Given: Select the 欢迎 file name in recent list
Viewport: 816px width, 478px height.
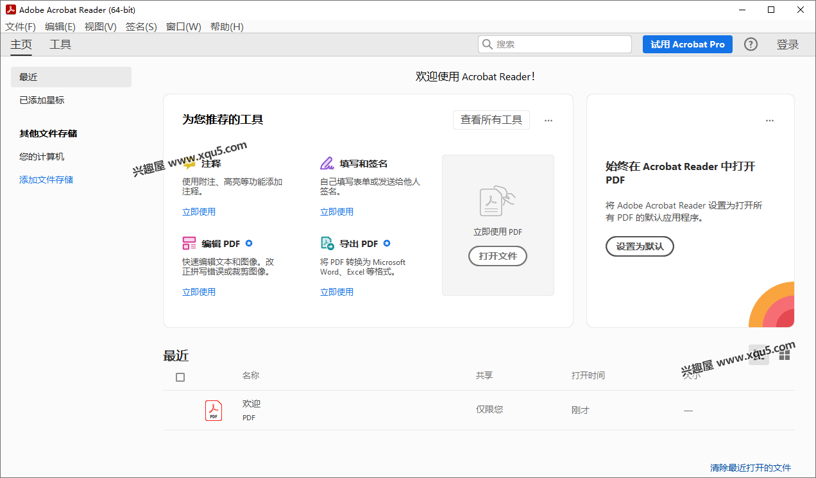Looking at the screenshot, I should 251,404.
